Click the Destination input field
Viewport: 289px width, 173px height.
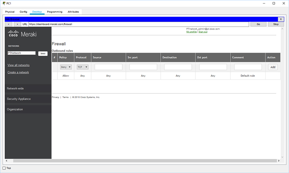(178, 67)
